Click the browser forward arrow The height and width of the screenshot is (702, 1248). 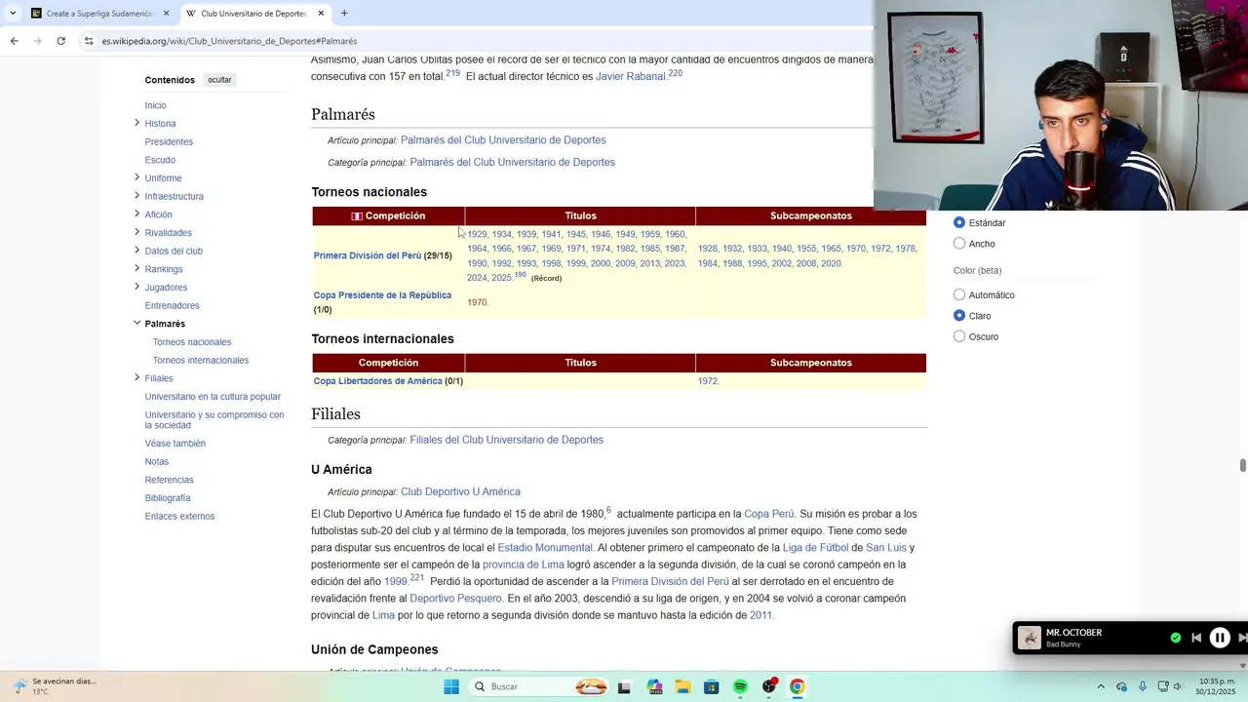tap(37, 41)
